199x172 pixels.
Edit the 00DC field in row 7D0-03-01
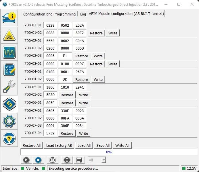pyautogui.click(x=80, y=64)
